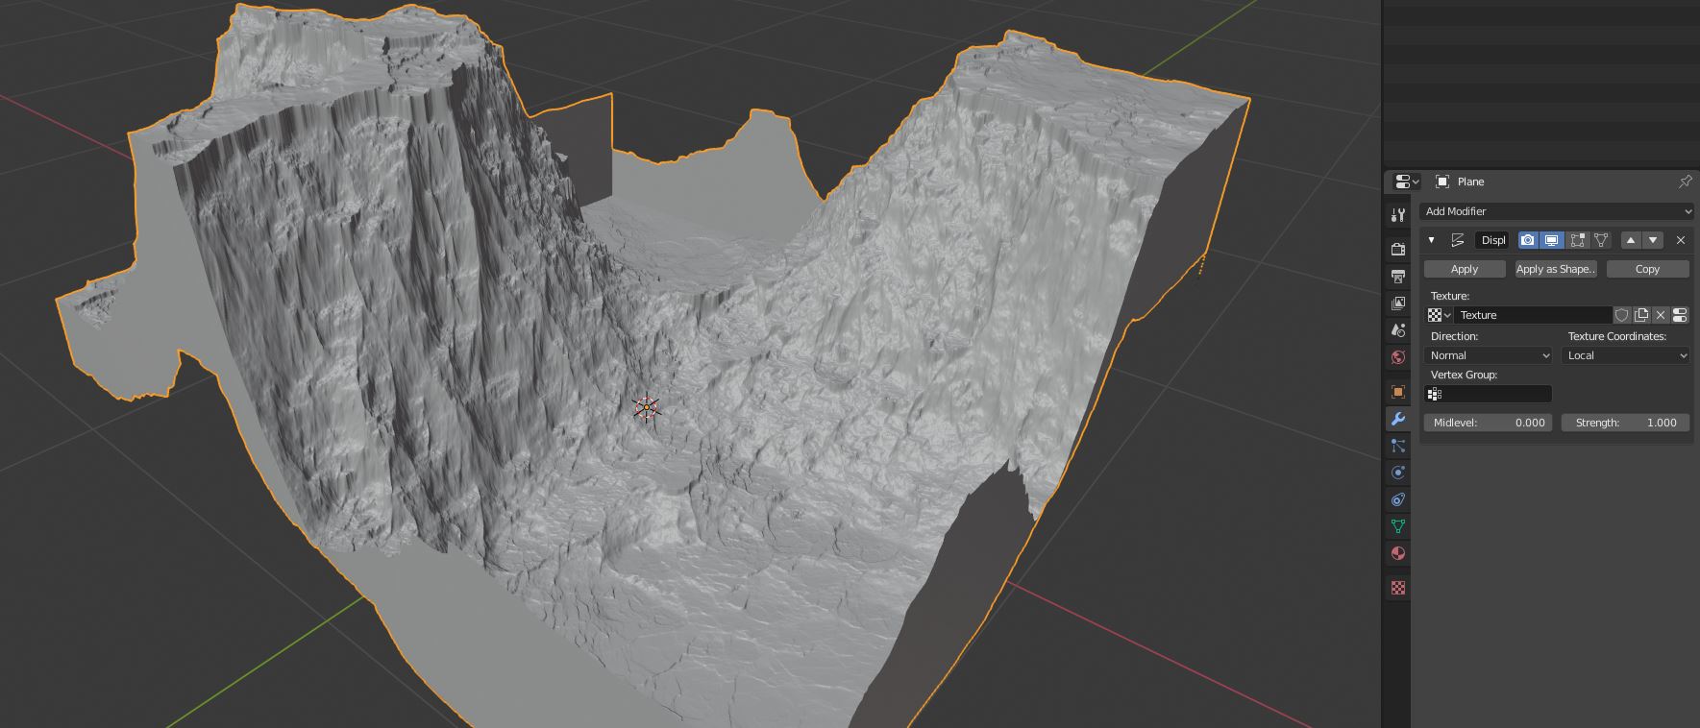
Task: Move the Displace modifier down
Action: [x=1653, y=240]
